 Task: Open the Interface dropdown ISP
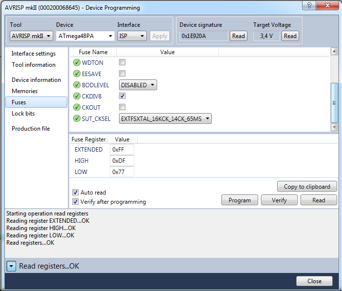click(132, 36)
